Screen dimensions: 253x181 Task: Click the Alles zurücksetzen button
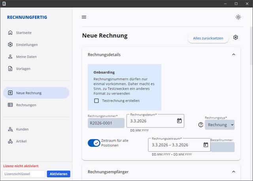tap(208, 38)
